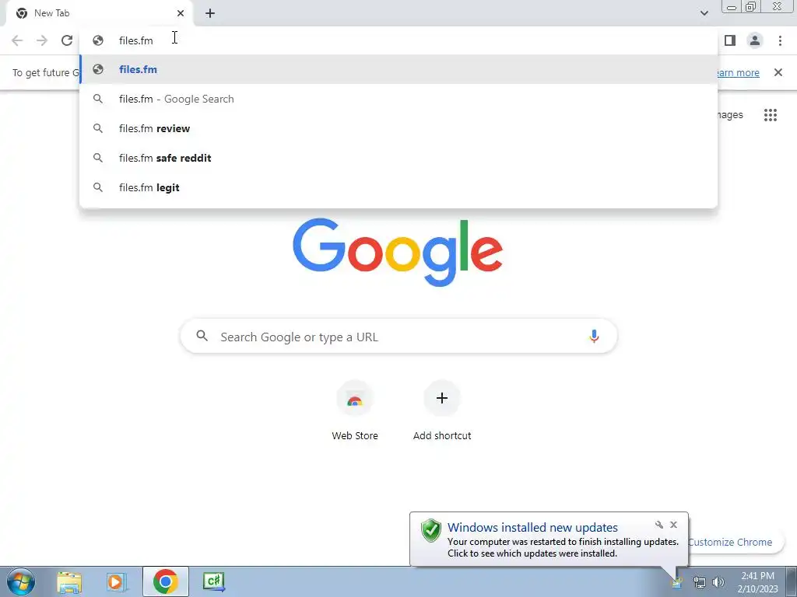The height and width of the screenshot is (597, 797).
Task: Close the New Tab tab
Action: 181,13
